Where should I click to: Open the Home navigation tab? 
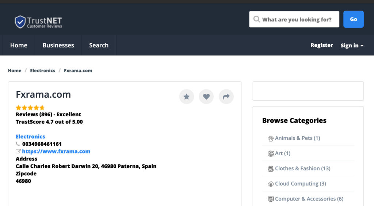[x=19, y=45]
